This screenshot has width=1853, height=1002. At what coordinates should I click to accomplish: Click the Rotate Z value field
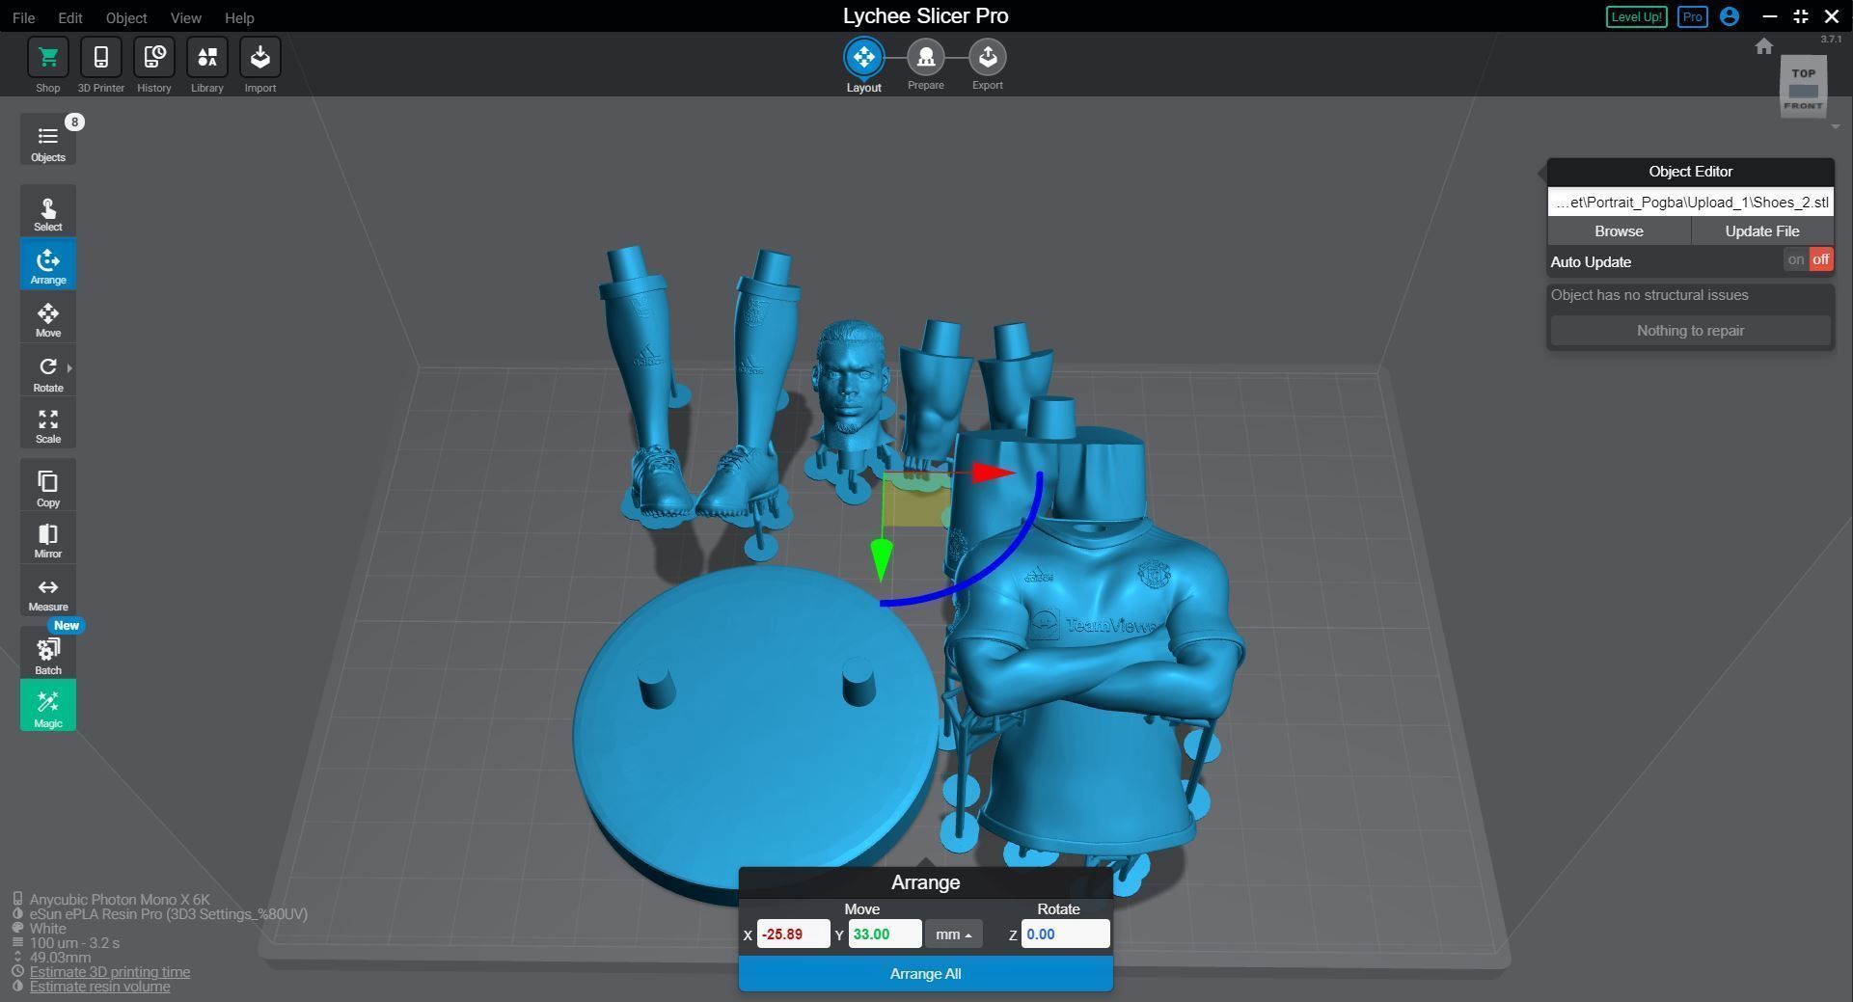coord(1065,934)
